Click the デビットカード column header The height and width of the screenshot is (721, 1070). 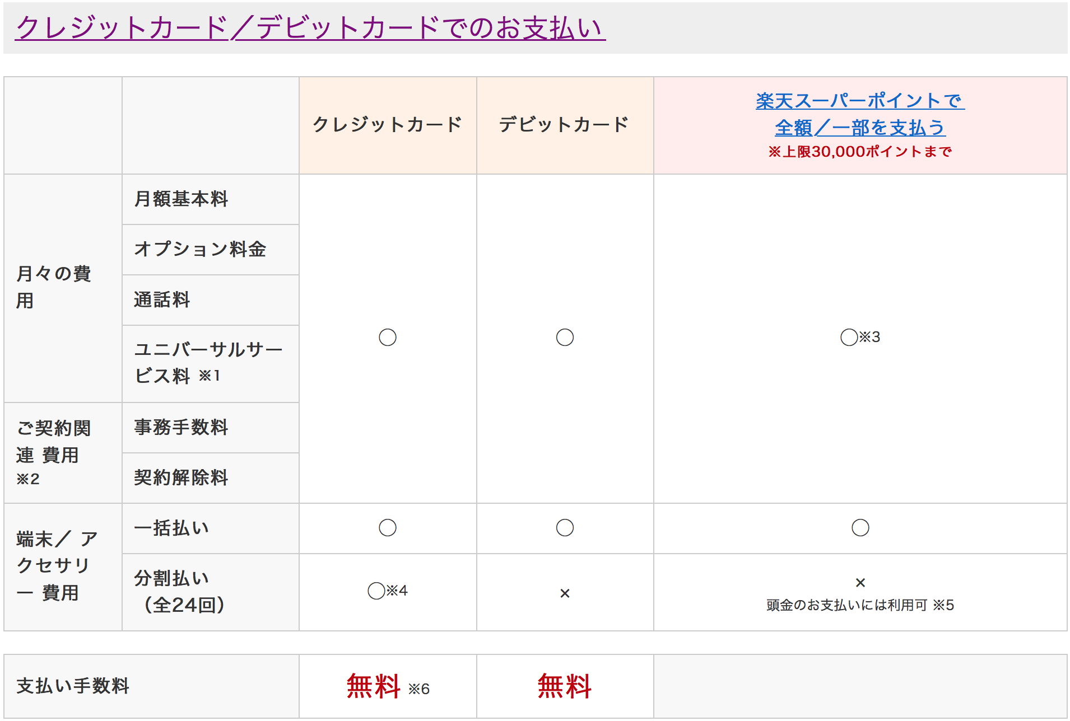(564, 124)
